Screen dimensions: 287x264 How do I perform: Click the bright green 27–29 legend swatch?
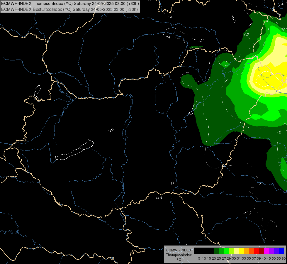coord(227,251)
